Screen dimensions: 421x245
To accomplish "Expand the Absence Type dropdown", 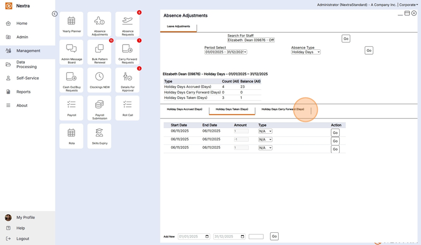I will coord(305,52).
